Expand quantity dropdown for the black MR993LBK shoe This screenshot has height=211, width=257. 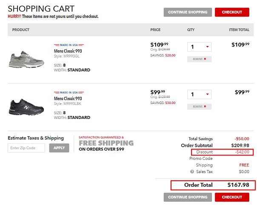click(x=199, y=94)
